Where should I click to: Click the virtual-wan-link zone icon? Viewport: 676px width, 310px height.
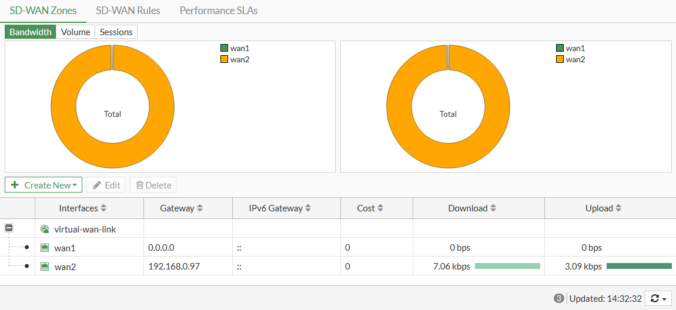coord(45,230)
